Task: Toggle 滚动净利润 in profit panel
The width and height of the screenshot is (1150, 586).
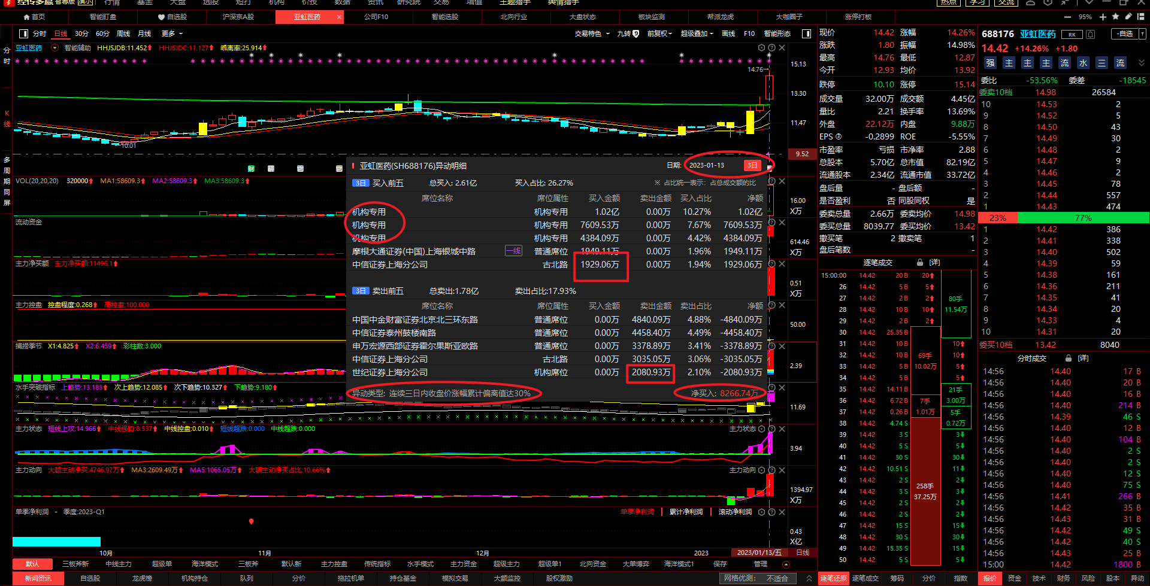Action: pyautogui.click(x=735, y=512)
